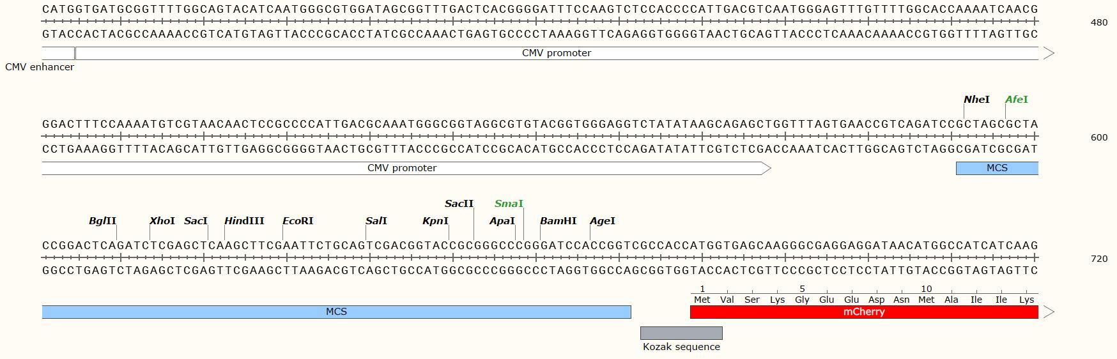
Task: Click the Met amino acid numbered 1
Action: (x=702, y=300)
